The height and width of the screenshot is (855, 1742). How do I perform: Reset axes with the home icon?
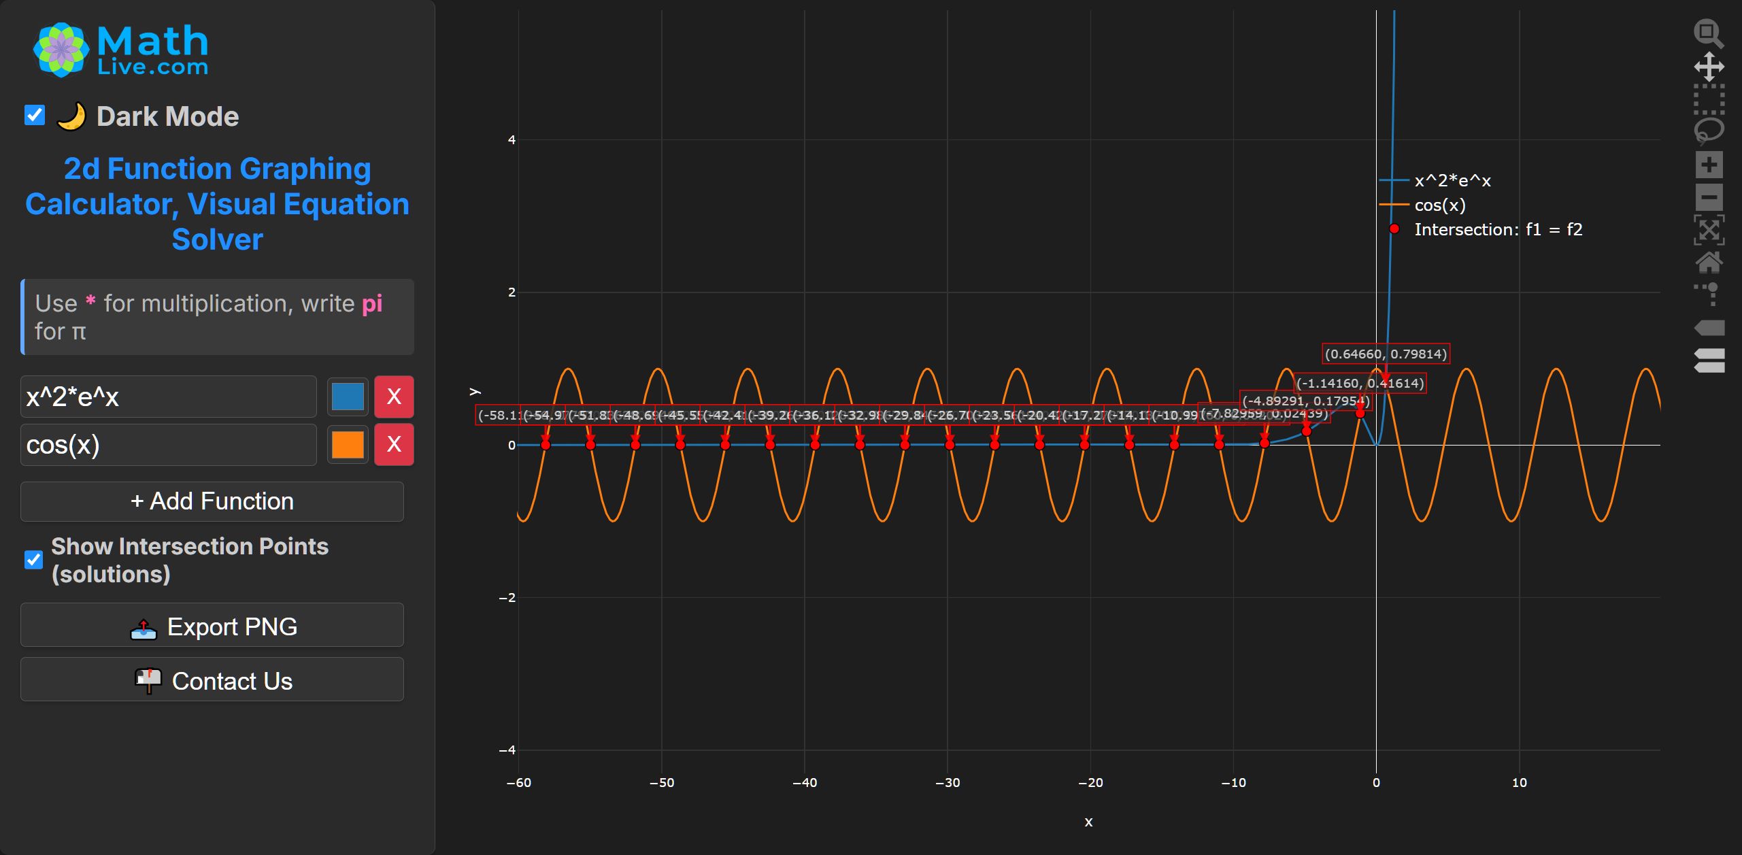pyautogui.click(x=1708, y=263)
